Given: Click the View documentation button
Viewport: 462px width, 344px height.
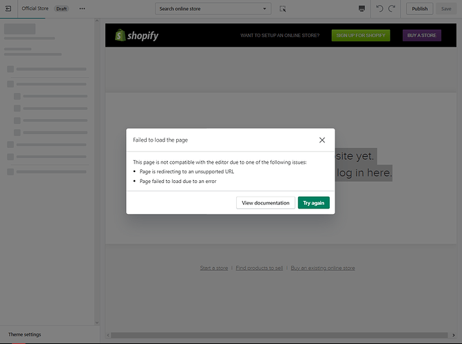Looking at the screenshot, I should click(266, 203).
